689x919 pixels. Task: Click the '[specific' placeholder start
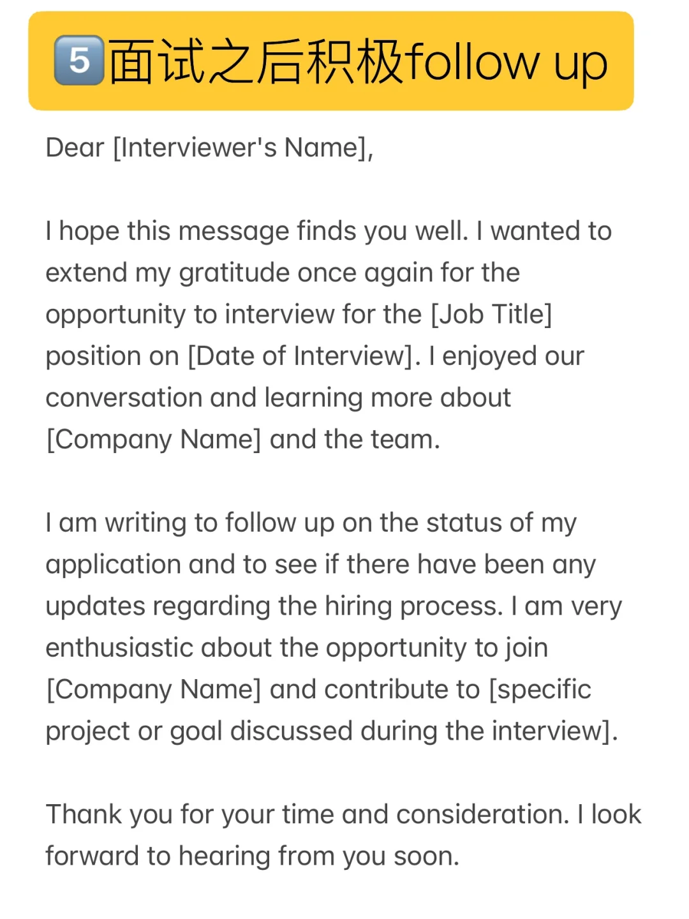pos(540,690)
